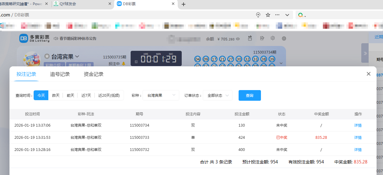The image size is (383, 175).
Task: Bookmark page with star icon
Action: pyautogui.click(x=268, y=15)
